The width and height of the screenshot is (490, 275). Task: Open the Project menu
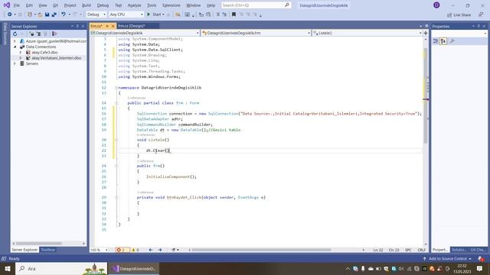click(x=70, y=5)
